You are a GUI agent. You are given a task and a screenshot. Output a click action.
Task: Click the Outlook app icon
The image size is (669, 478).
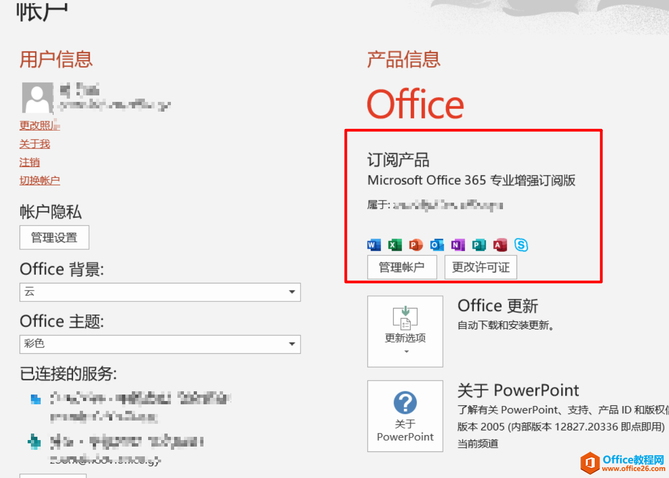[x=437, y=245]
